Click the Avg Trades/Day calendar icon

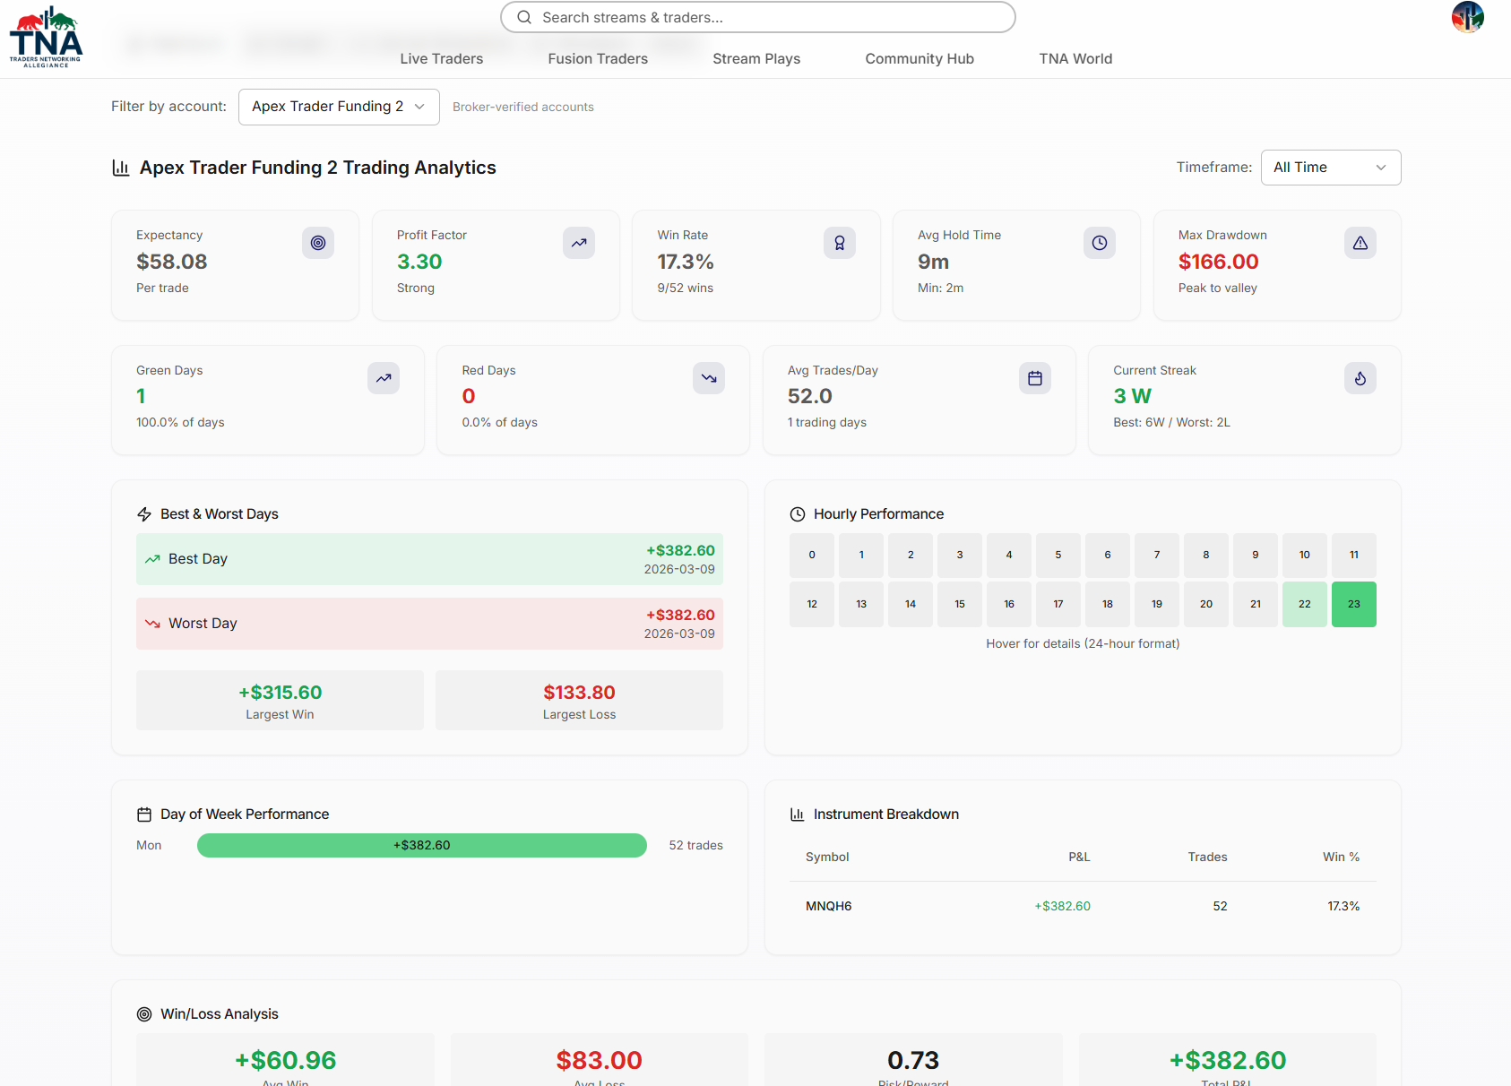point(1035,378)
